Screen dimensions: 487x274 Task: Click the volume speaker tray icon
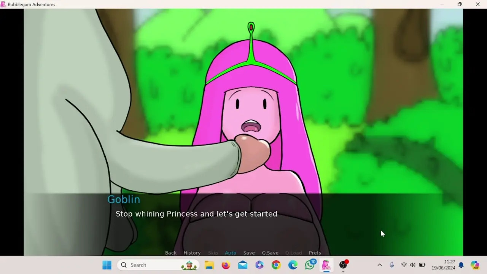413,265
